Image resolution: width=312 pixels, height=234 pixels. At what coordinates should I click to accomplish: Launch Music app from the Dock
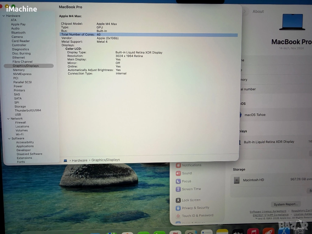click(x=253, y=232)
